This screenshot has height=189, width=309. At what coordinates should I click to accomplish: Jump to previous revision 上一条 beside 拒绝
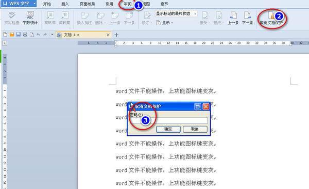[233, 18]
